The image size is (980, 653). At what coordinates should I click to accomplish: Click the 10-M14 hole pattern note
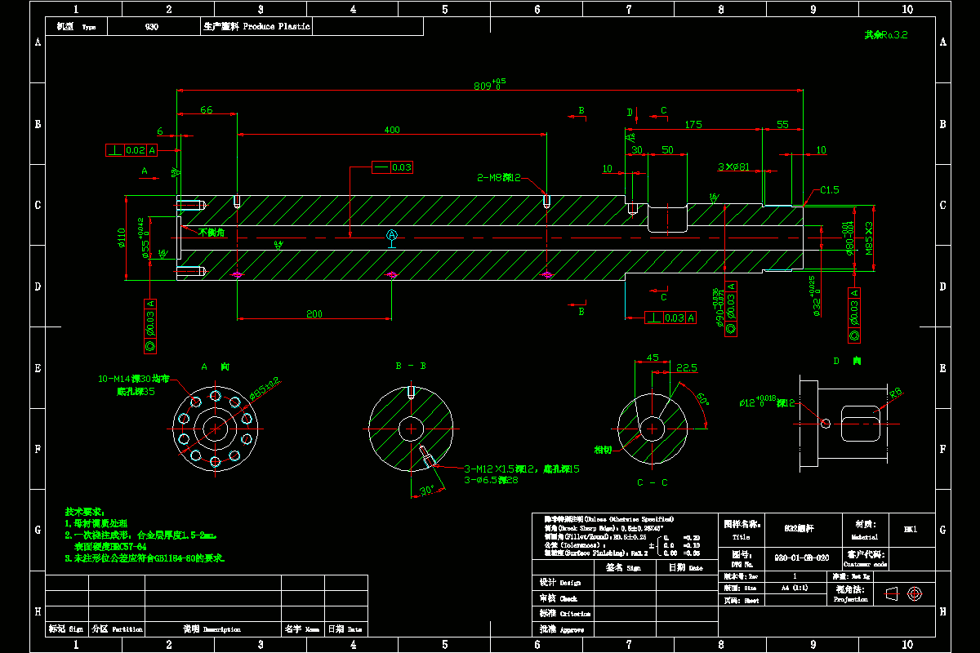(x=134, y=379)
